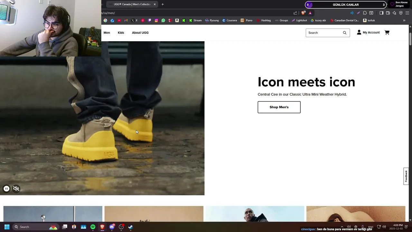Open Brave Leo AI icon

(394, 13)
